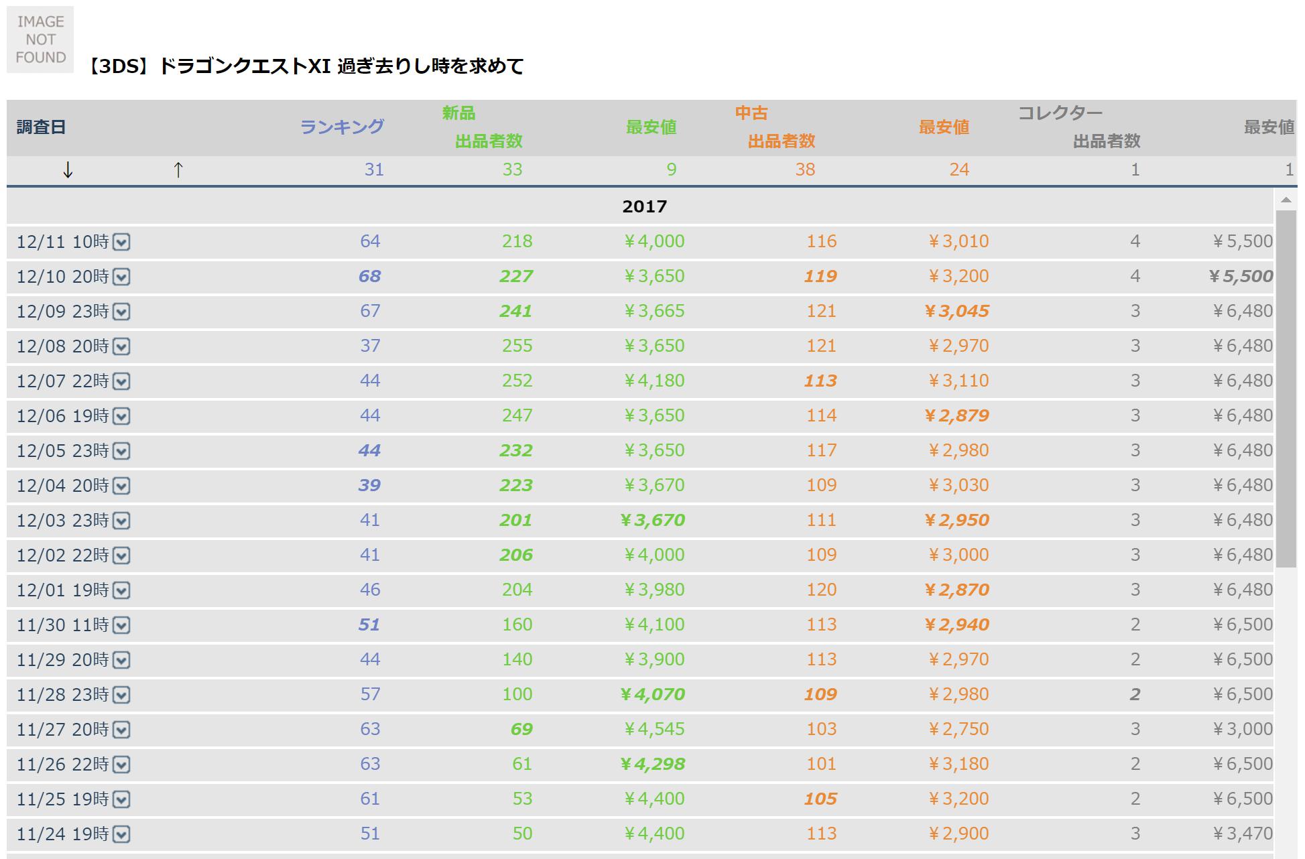The height and width of the screenshot is (859, 1305).
Task: Expand the dropdown beside 12/10 20時
Action: coord(121,277)
